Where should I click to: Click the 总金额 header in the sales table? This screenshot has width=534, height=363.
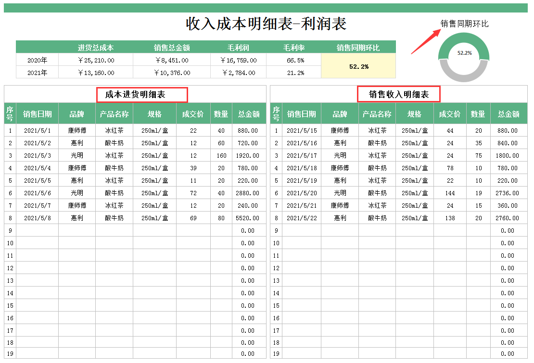tap(509, 113)
